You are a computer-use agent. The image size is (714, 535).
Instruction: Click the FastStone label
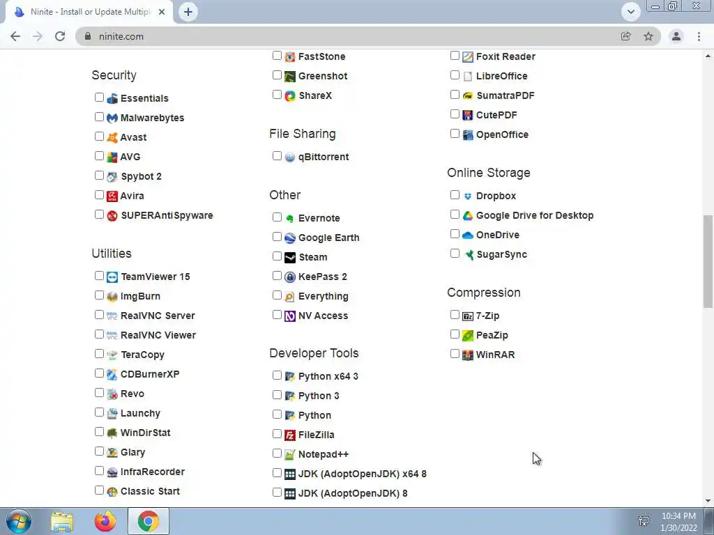coord(321,56)
